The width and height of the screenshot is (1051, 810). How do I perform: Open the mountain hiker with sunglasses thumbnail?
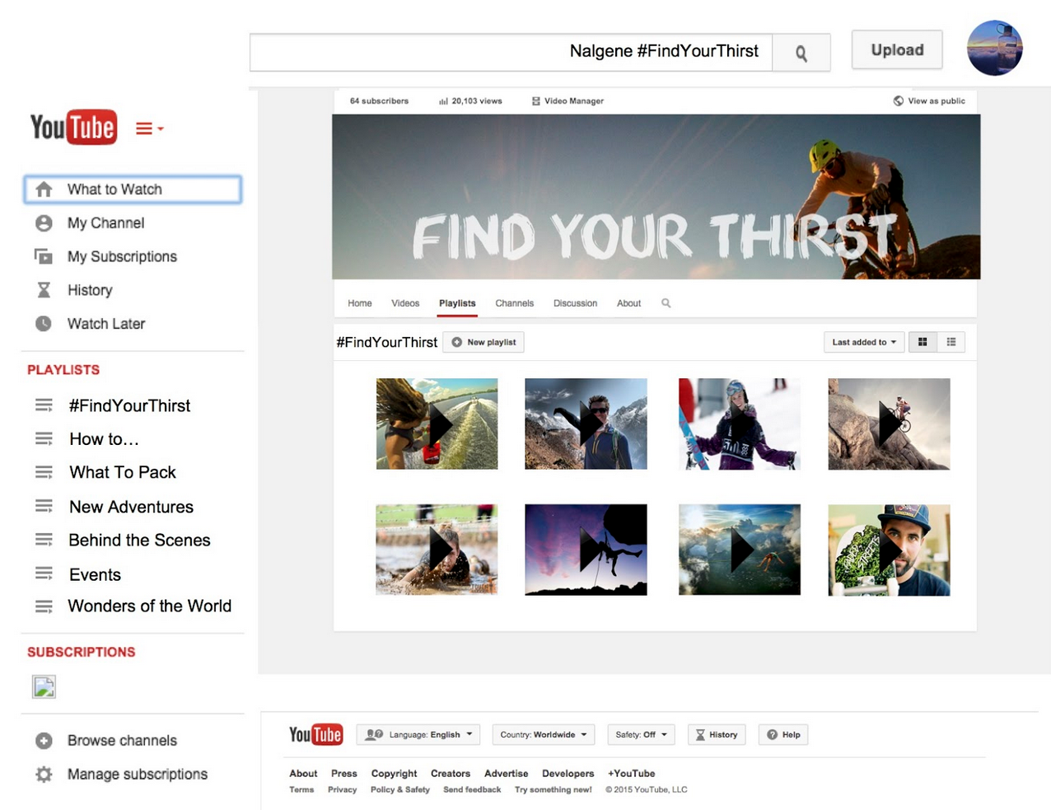586,424
